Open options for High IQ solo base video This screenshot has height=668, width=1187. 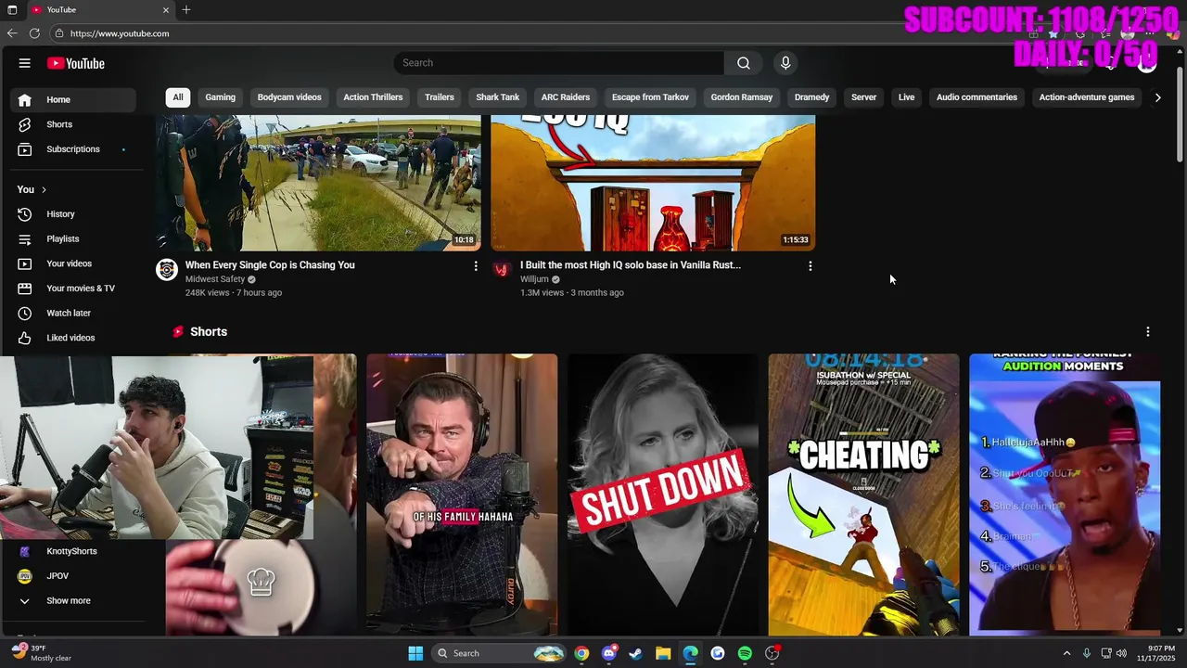tap(810, 266)
